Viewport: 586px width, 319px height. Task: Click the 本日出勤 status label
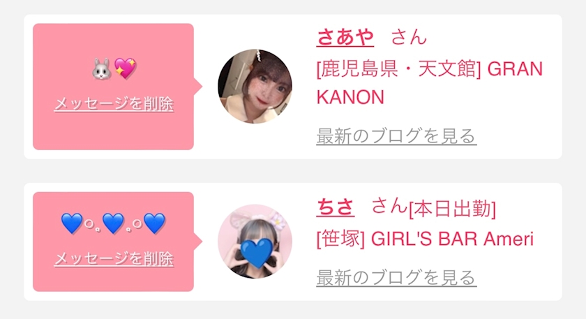coord(453,209)
